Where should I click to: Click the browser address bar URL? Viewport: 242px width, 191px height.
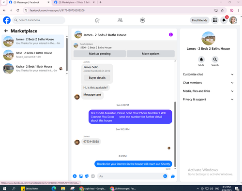point(57,10)
